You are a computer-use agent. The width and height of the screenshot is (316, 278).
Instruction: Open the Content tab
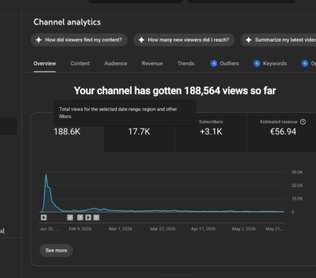coord(80,64)
